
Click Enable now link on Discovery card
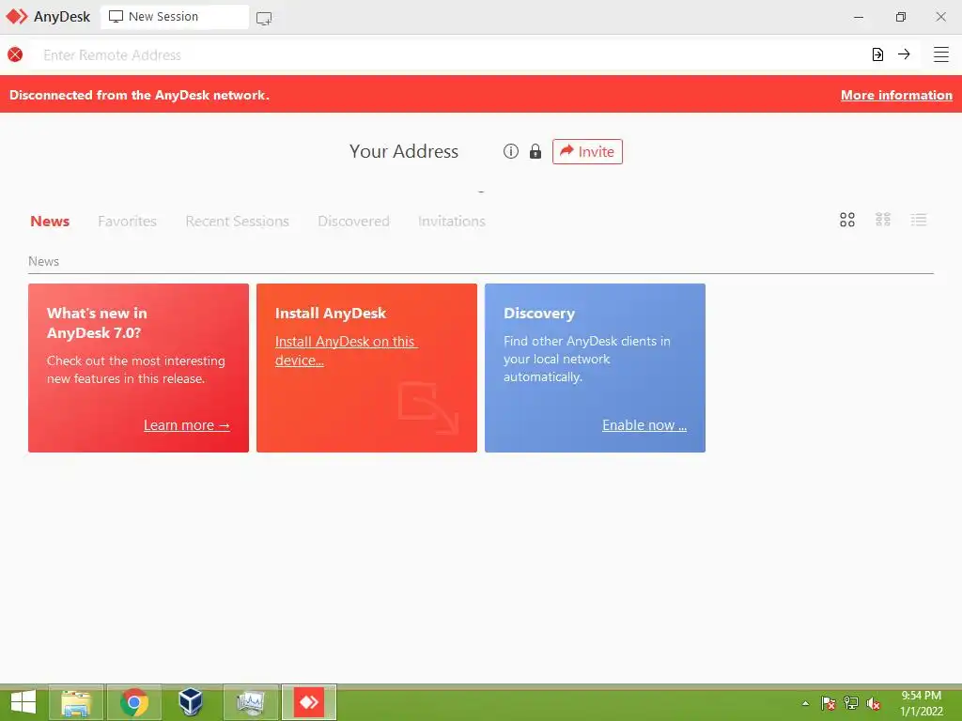click(x=644, y=425)
